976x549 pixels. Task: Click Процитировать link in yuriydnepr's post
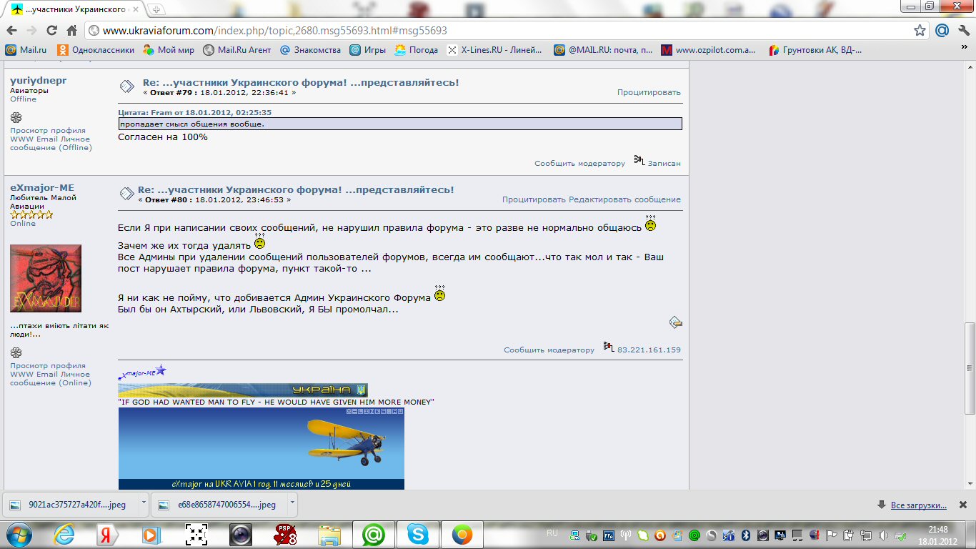pos(649,92)
